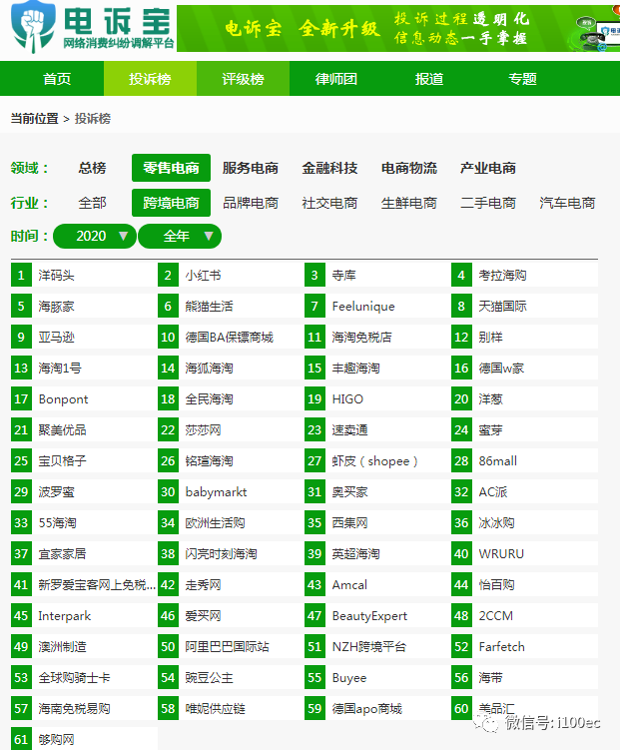Viewport: 620px width, 750px height.
Task: Select the 全部 industry filter
Action: coord(92,203)
